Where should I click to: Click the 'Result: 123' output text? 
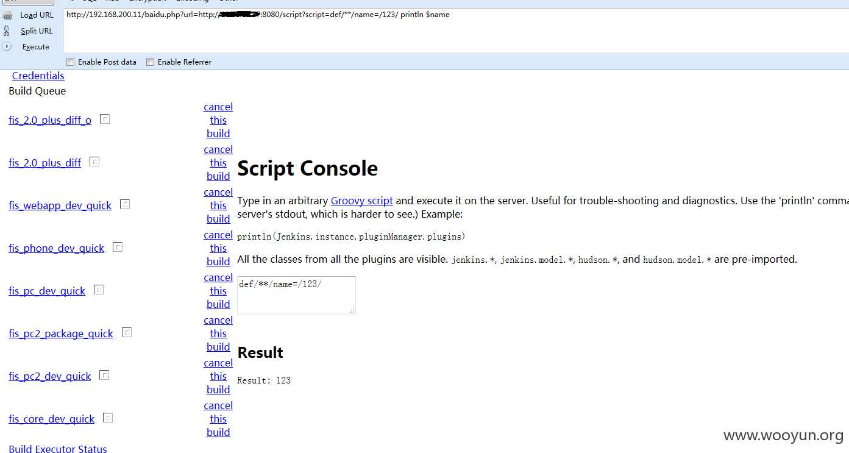coord(264,380)
